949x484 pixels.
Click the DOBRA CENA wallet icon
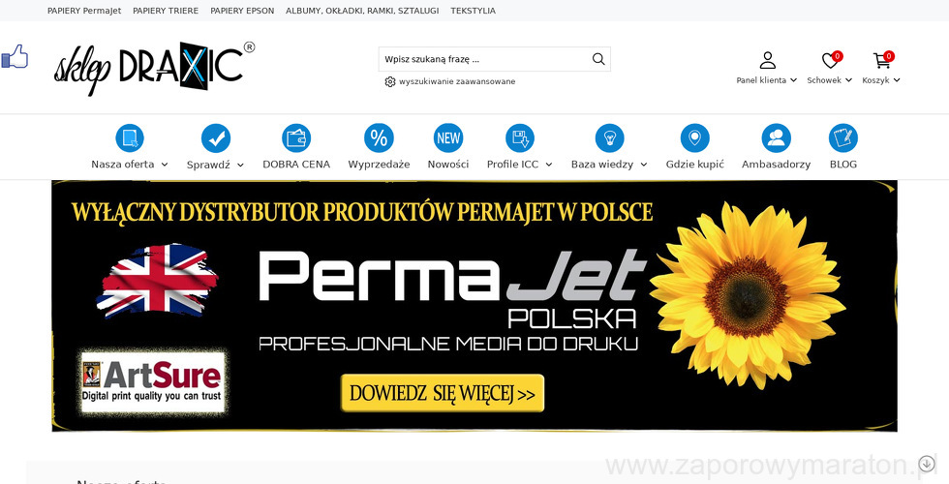296,137
